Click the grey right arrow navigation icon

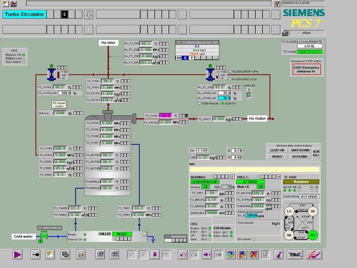[166, 254]
